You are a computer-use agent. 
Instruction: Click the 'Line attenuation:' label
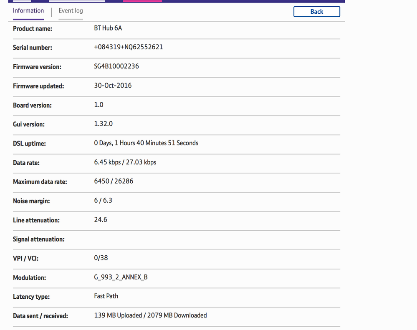pyautogui.click(x=36, y=220)
